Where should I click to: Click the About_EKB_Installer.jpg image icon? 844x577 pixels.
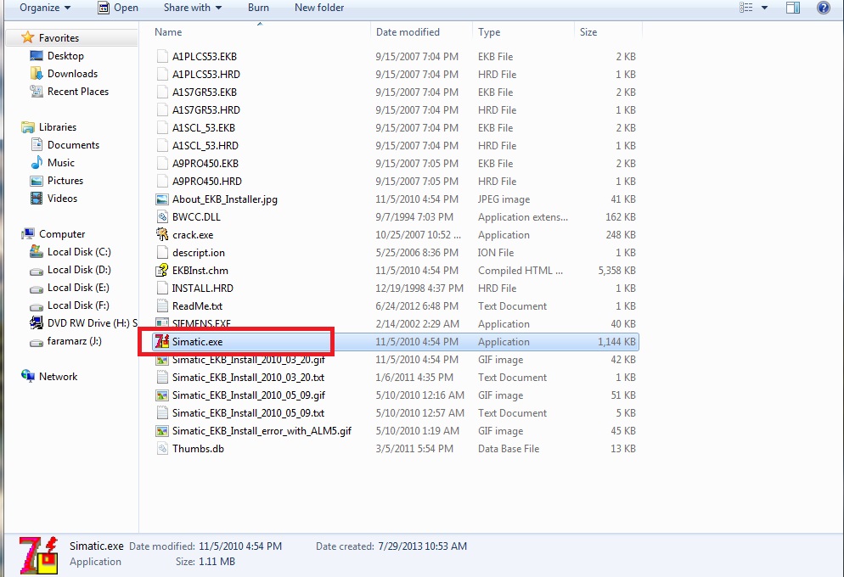162,199
